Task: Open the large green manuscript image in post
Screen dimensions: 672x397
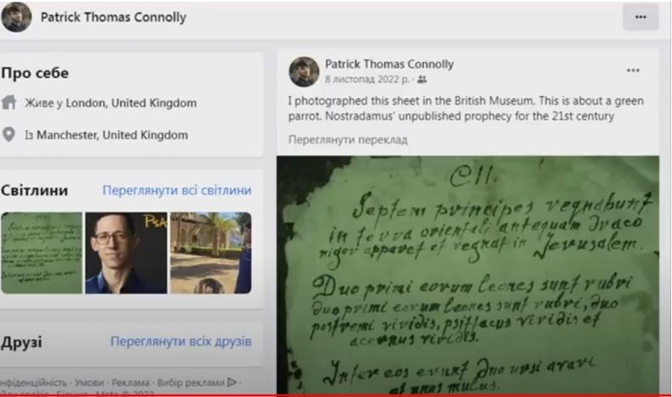Action: pos(468,275)
